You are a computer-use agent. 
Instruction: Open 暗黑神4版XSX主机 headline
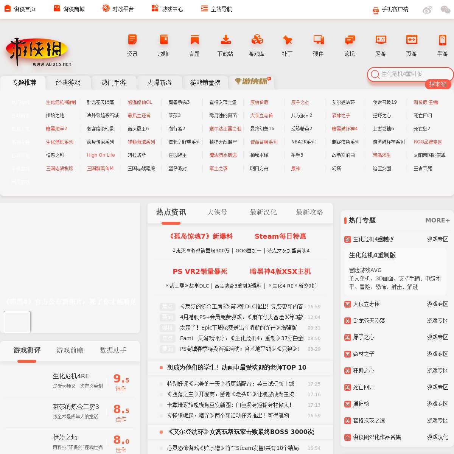(x=280, y=272)
